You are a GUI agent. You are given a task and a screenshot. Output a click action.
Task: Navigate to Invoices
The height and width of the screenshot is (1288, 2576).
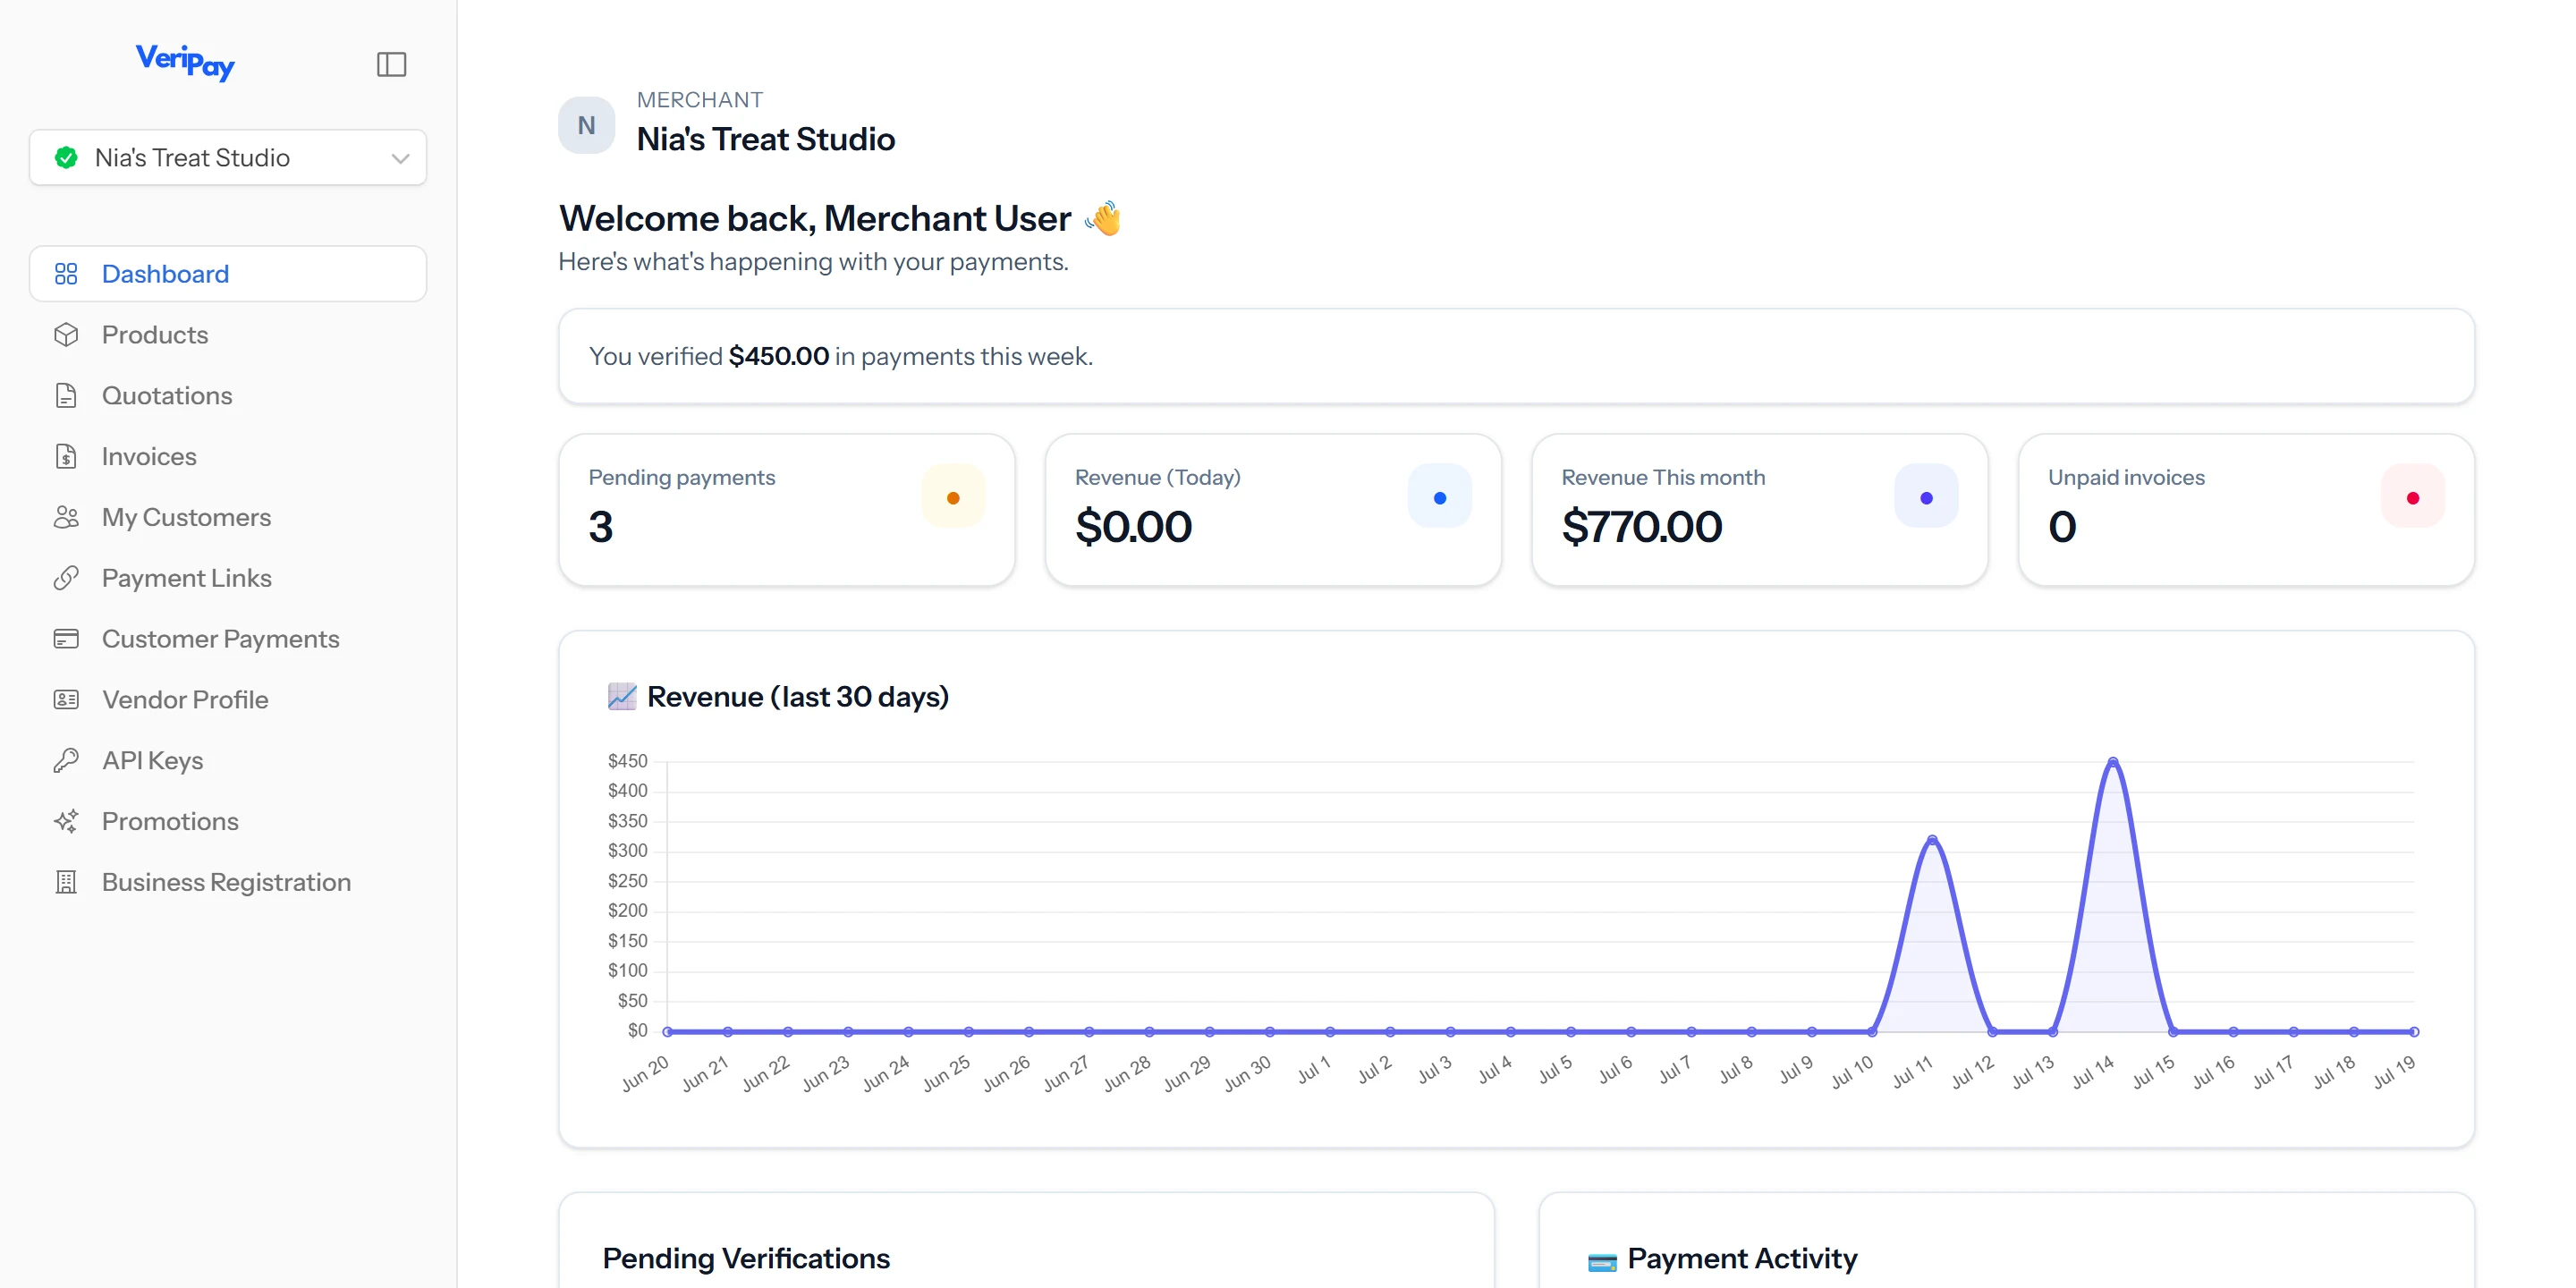click(228, 457)
